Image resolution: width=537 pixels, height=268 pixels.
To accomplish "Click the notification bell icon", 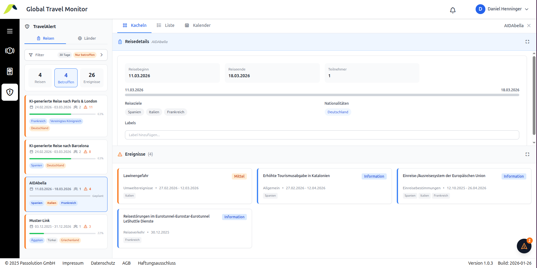I will [x=453, y=10].
